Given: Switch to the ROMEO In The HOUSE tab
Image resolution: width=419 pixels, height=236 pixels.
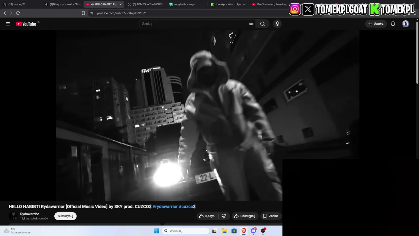Looking at the screenshot, I should (146, 4).
